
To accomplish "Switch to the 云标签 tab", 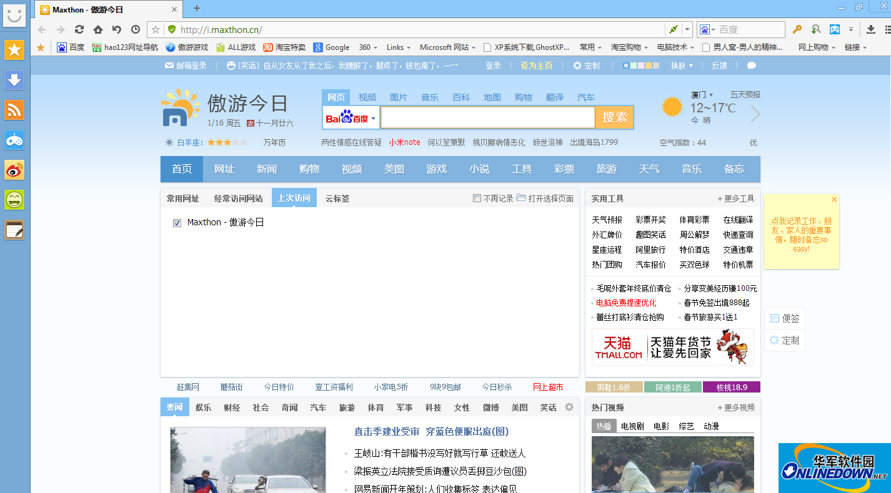I will 337,198.
